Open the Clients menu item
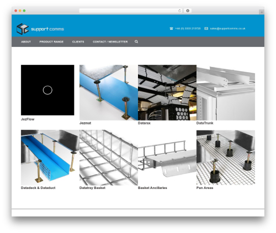 [78, 42]
